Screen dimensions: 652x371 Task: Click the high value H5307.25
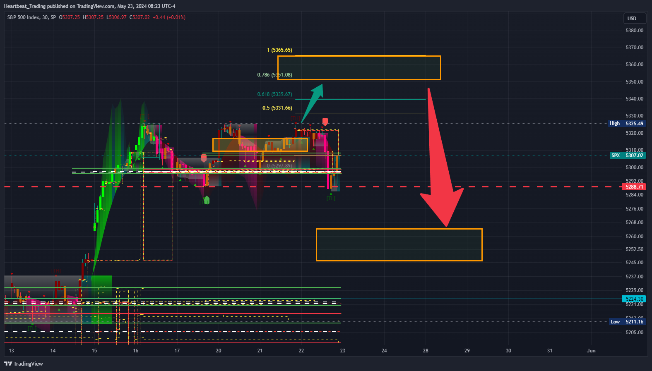(93, 17)
